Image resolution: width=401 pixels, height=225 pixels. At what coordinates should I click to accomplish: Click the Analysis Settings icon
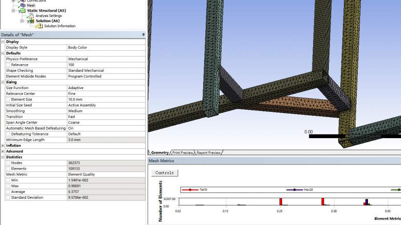[31, 16]
